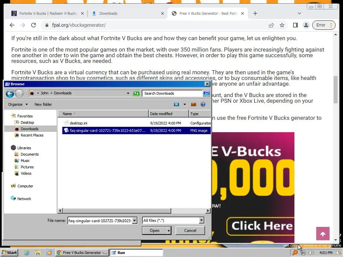
Task: Open new tab in Chrome
Action: point(255,13)
